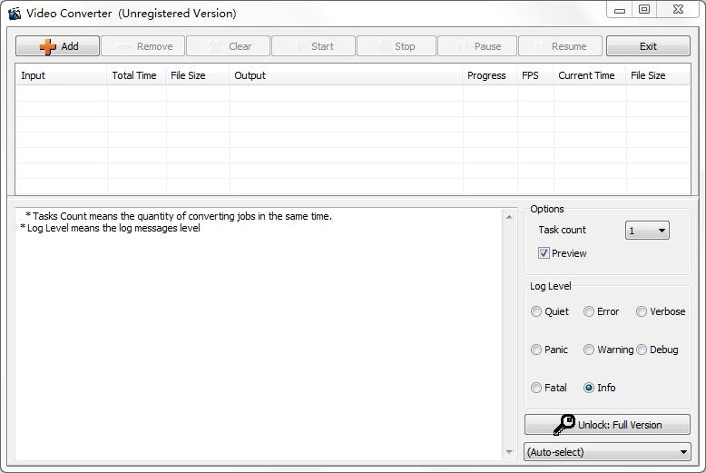Viewport: 706px width, 473px height.
Task: Choose the Debug log level
Action: 642,350
